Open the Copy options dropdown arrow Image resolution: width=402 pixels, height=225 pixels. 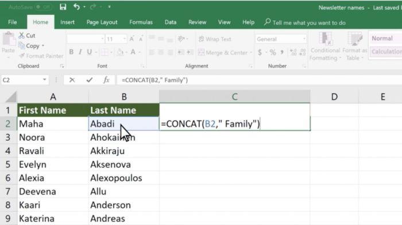[x=43, y=45]
